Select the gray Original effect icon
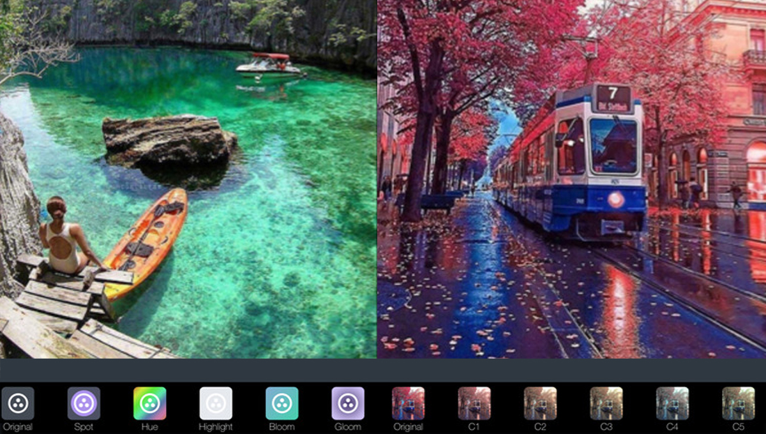This screenshot has height=434, width=766. (x=18, y=403)
